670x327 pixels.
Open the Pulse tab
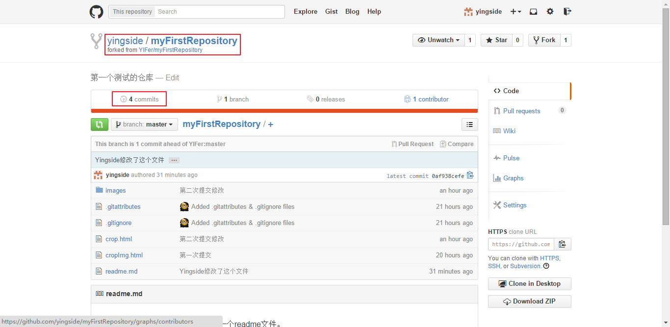507,158
